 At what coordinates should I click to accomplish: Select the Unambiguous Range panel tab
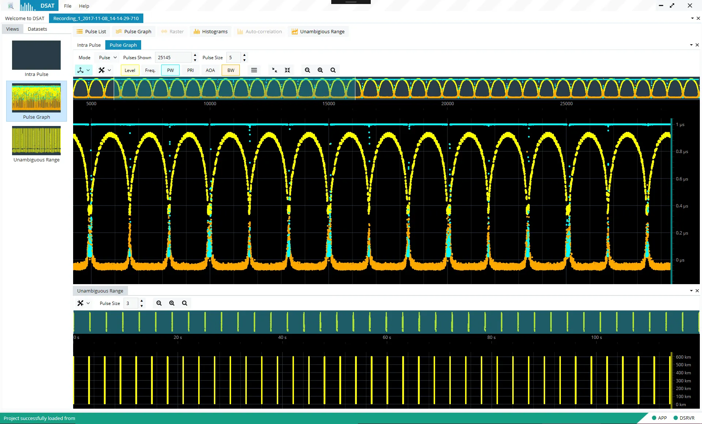pyautogui.click(x=100, y=291)
